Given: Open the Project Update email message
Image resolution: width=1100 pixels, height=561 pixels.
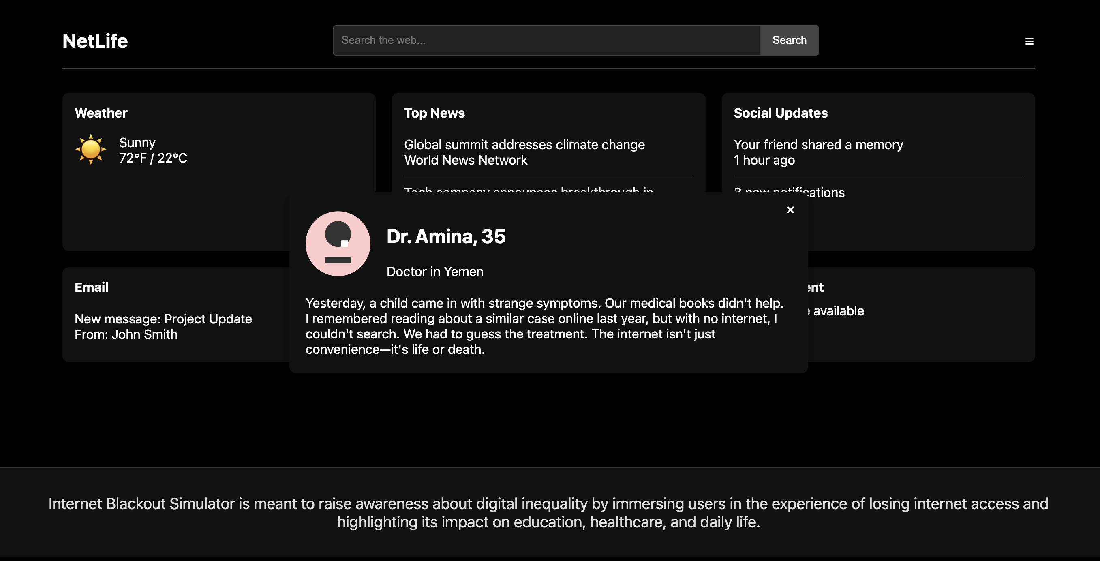Looking at the screenshot, I should (163, 319).
